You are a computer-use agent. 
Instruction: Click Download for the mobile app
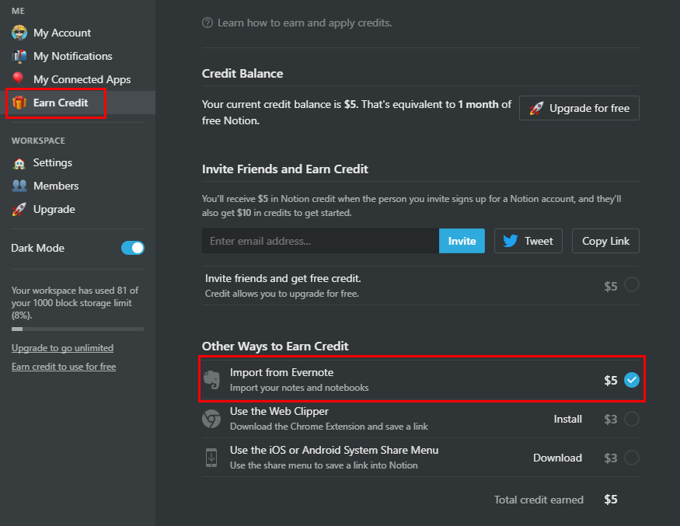[x=557, y=458]
